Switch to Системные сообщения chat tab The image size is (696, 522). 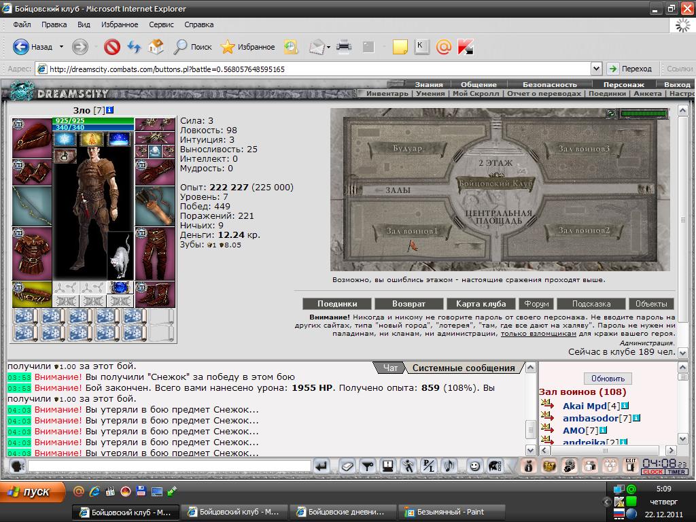tap(464, 368)
